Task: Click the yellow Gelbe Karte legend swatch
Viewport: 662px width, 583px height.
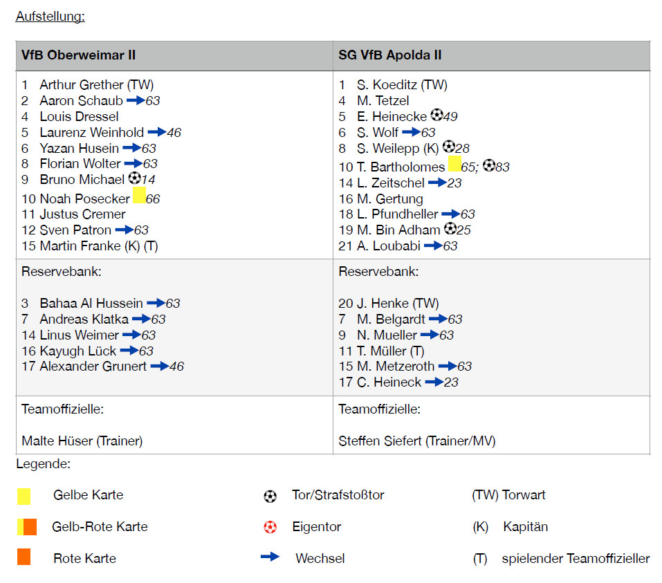Action: 24,496
